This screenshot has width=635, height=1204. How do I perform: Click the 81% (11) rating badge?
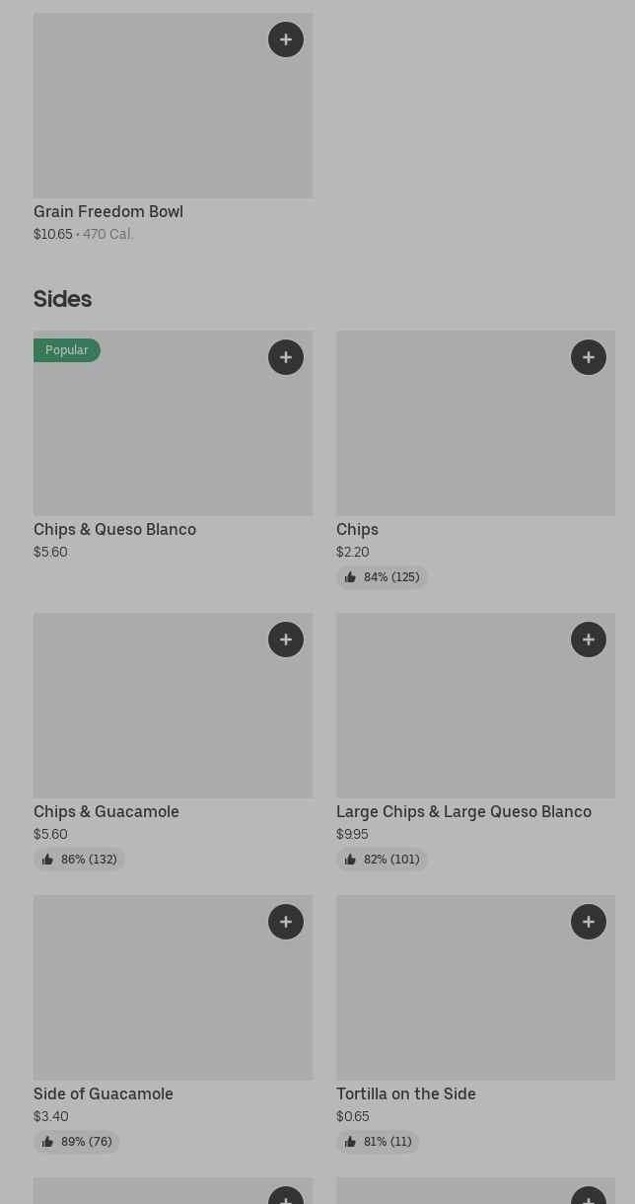pyautogui.click(x=378, y=1142)
